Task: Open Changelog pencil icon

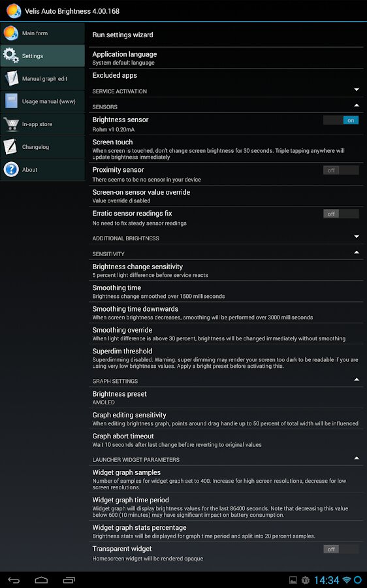Action: pyautogui.click(x=10, y=146)
